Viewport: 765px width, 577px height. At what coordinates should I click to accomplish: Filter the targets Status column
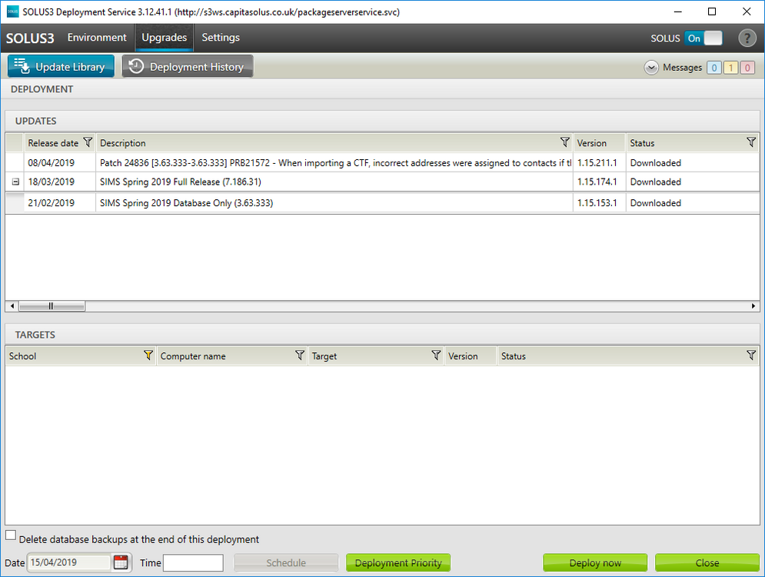pos(751,355)
